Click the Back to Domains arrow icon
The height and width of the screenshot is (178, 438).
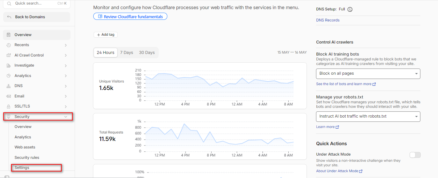(9, 17)
